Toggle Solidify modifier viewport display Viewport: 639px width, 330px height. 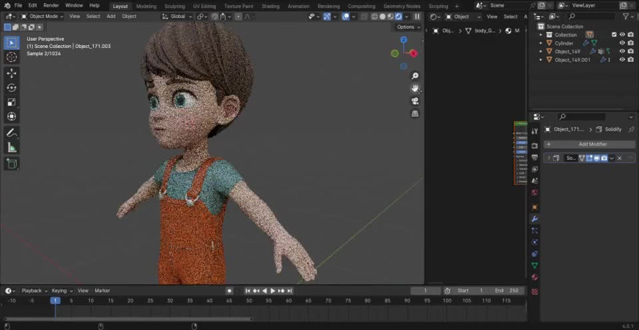pos(597,158)
